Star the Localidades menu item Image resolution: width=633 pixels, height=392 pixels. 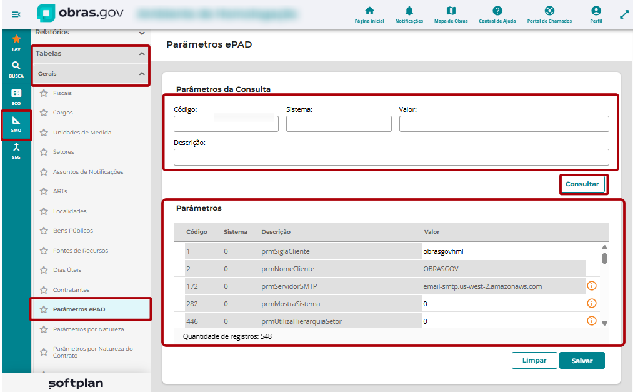(x=44, y=211)
